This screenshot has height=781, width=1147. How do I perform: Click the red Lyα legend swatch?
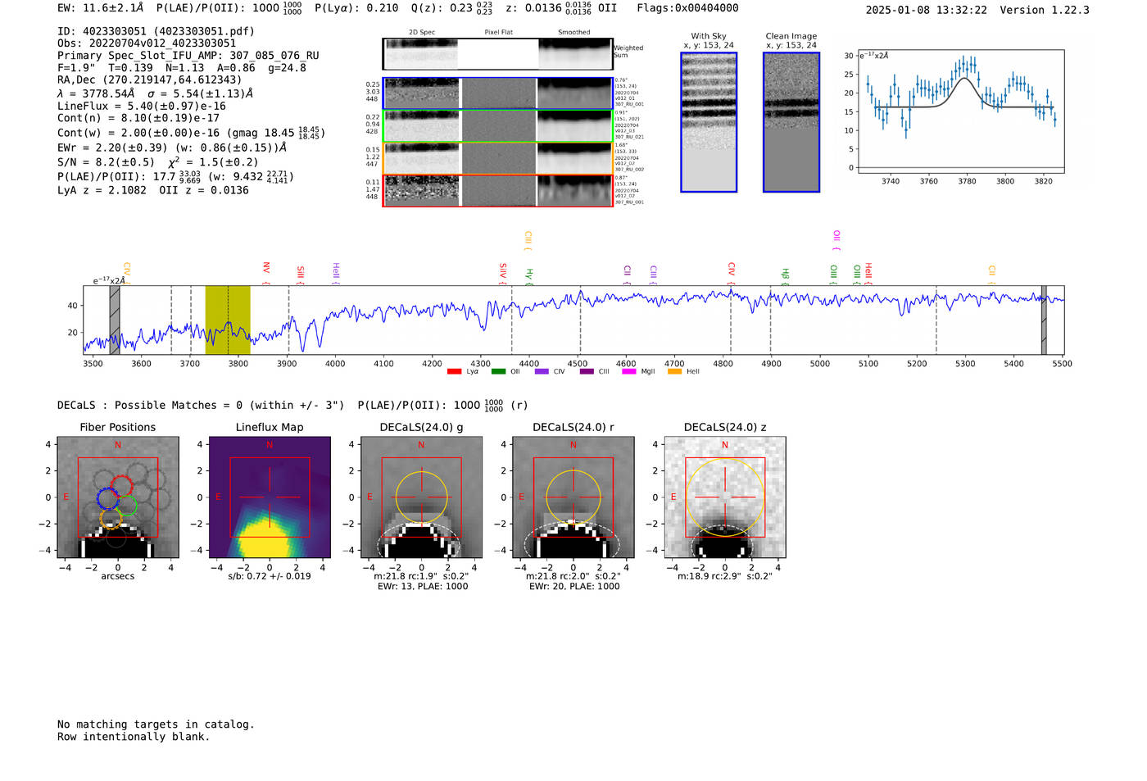click(454, 372)
